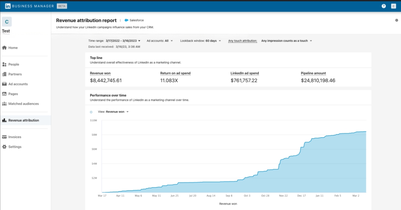Go to Matched audiences in sidebar
This screenshot has height=210, width=401.
(23, 104)
